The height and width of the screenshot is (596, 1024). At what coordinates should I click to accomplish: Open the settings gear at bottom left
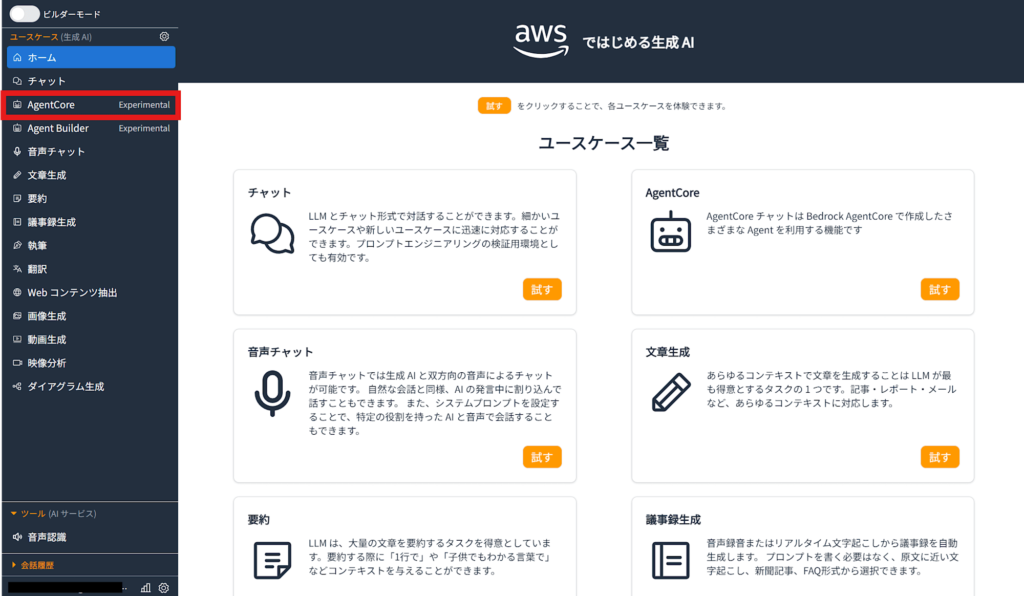tap(164, 587)
